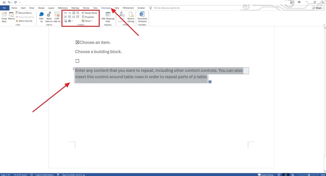Open the Help tab
Screen dimensions: 326x176
(x=117, y=8)
